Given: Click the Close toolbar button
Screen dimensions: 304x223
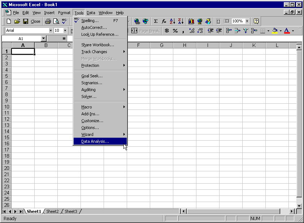Looking at the screenshot, I should [35, 21].
